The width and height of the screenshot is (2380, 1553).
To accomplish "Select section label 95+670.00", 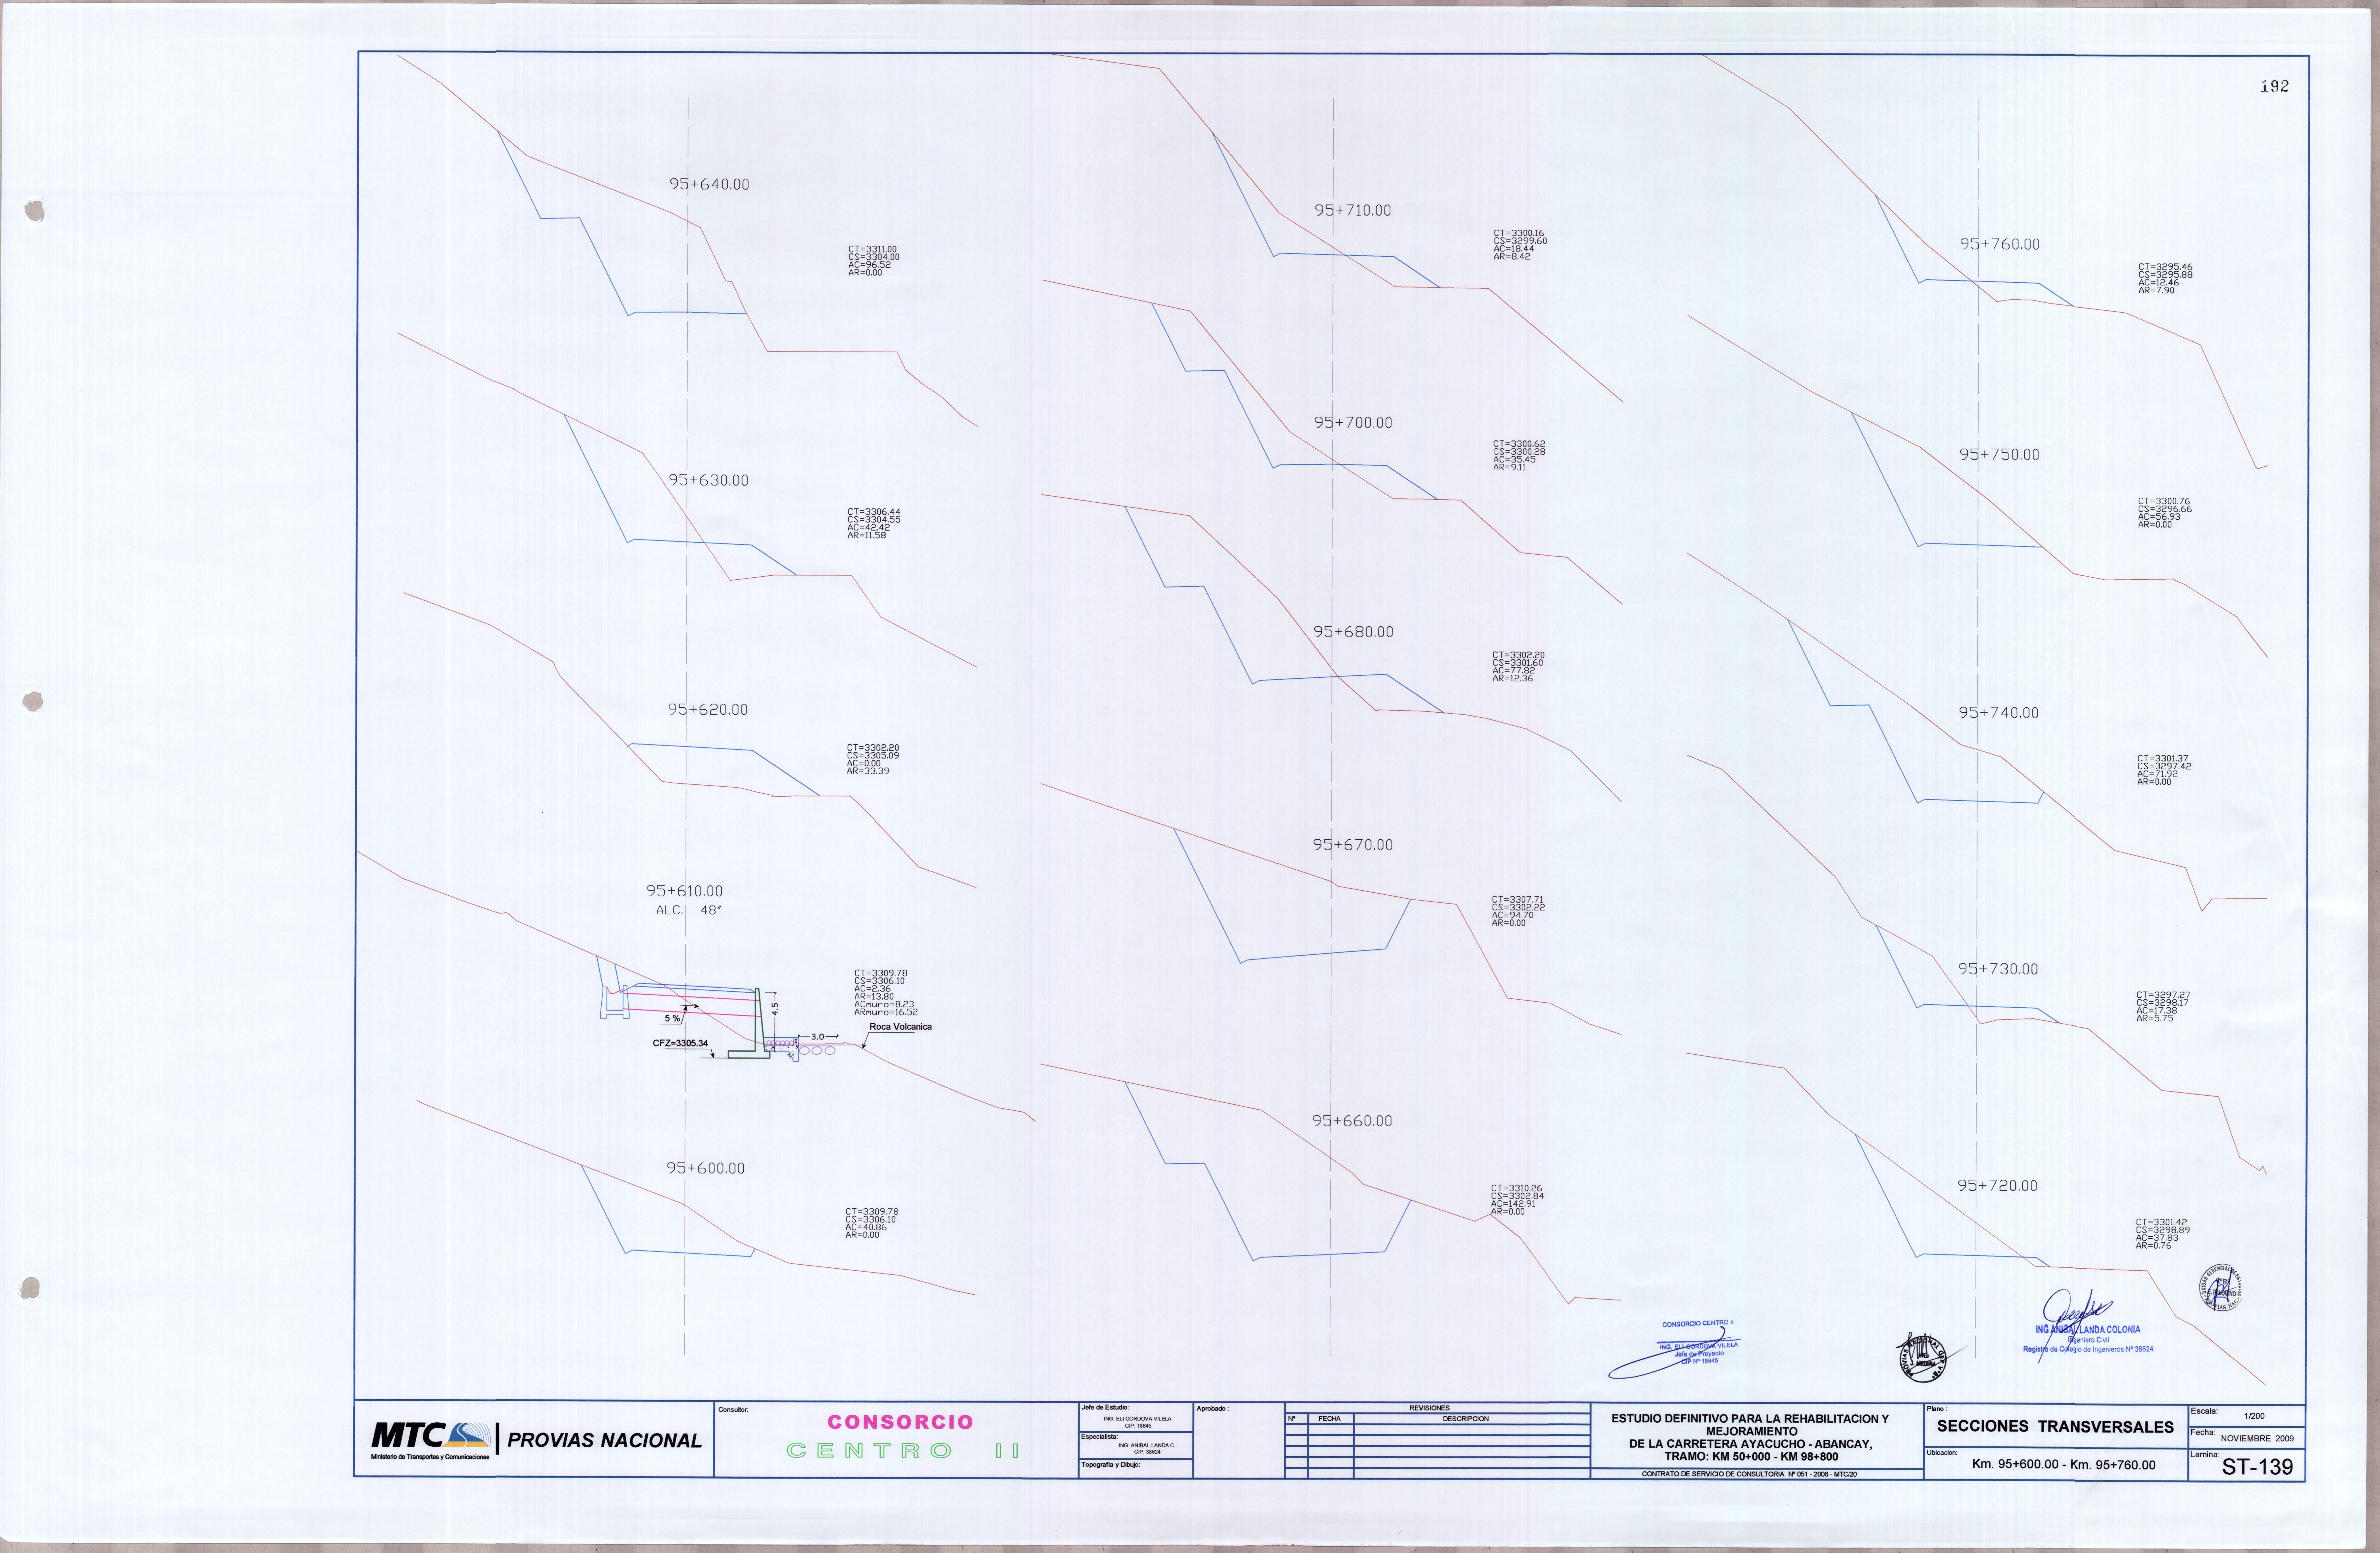I will [1353, 845].
